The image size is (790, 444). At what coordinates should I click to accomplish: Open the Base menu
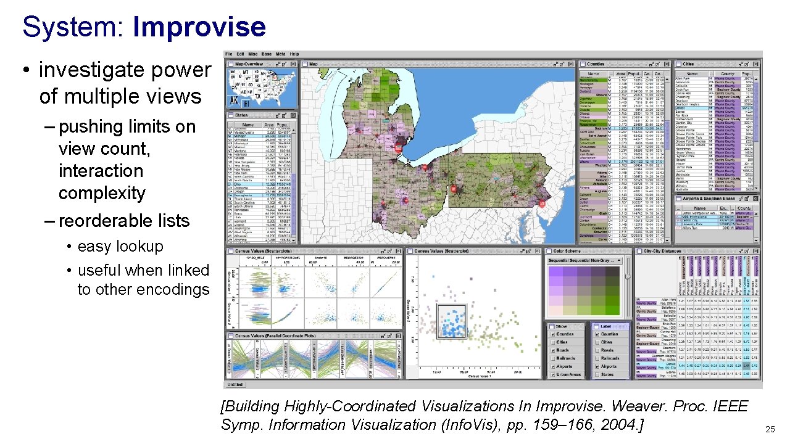(267, 54)
